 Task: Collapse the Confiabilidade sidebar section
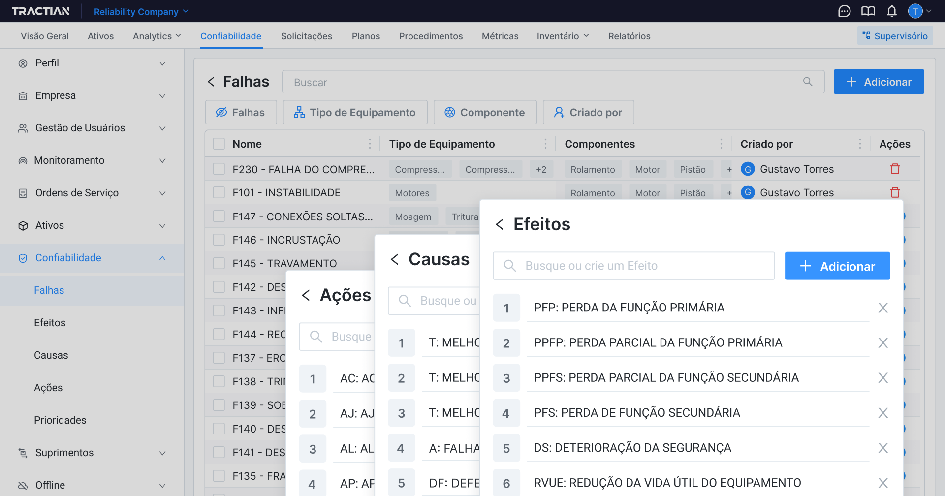[162, 258]
